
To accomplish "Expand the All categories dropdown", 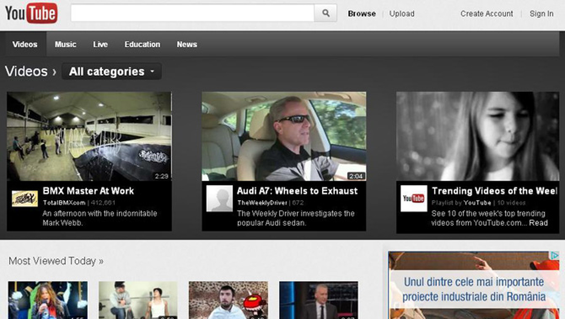I will pyautogui.click(x=112, y=72).
